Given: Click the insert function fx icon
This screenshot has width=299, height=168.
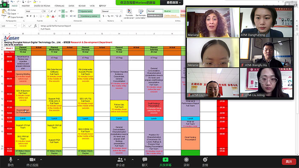Looking at the screenshot, I should [x=35, y=26].
